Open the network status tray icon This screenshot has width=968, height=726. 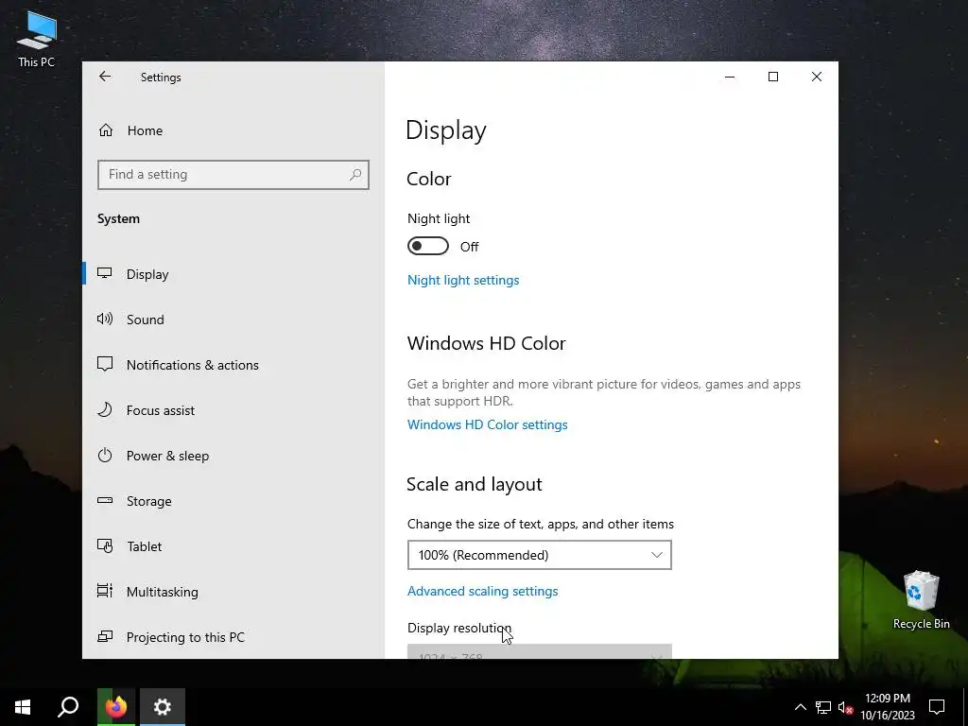pyautogui.click(x=823, y=707)
